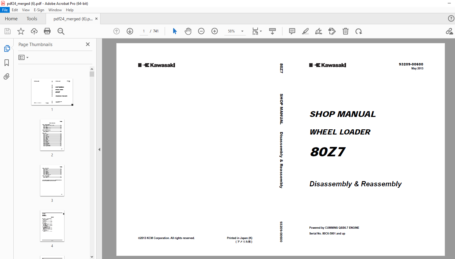The width and height of the screenshot is (455, 259).
Task: Collapse the navigation pane arrow
Action: [x=99, y=149]
